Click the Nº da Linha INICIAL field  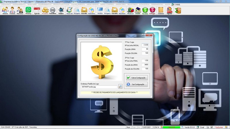pyautogui.click(x=145, y=45)
